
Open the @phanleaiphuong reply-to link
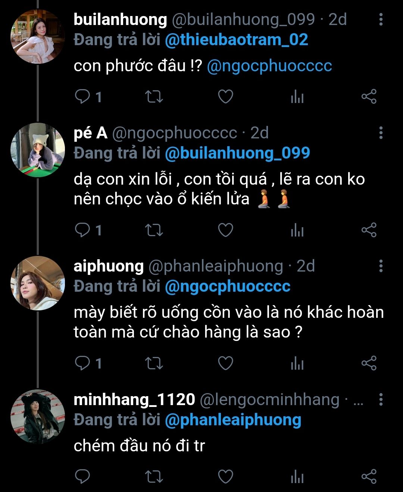pyautogui.click(x=233, y=420)
